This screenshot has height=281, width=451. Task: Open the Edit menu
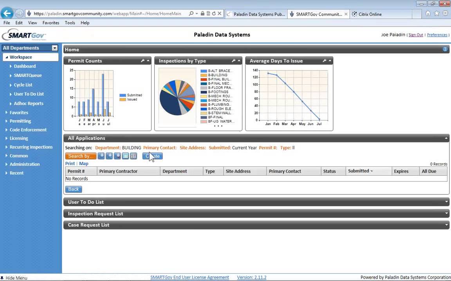coord(19,23)
